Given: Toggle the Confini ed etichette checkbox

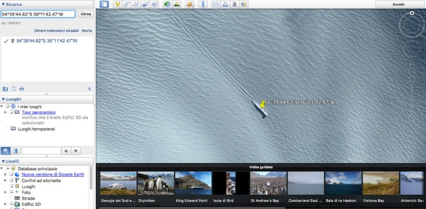Looking at the screenshot, I should (x=12, y=181).
